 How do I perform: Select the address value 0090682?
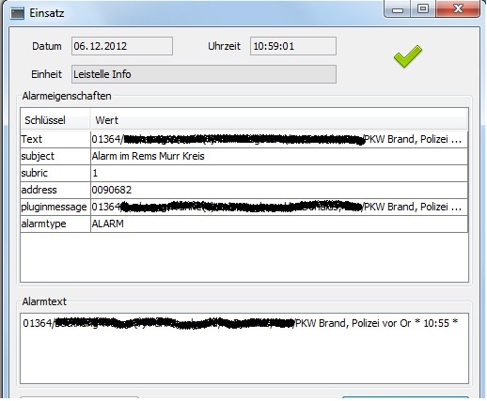(x=279, y=190)
